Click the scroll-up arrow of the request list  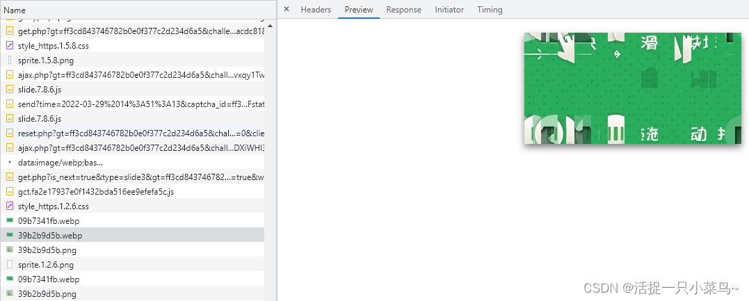(x=270, y=26)
